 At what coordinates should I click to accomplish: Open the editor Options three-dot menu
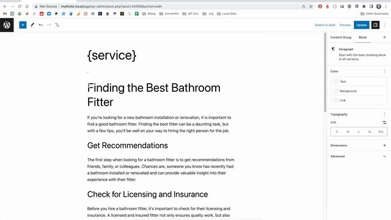(384, 25)
